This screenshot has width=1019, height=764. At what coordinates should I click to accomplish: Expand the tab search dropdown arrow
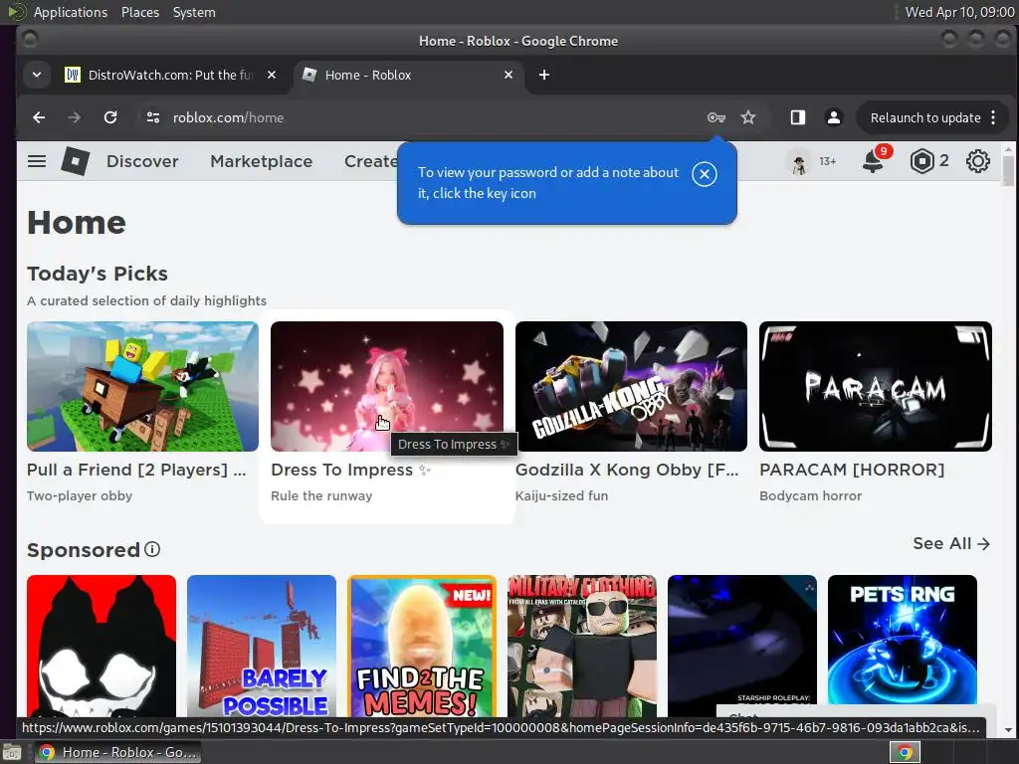pos(37,75)
